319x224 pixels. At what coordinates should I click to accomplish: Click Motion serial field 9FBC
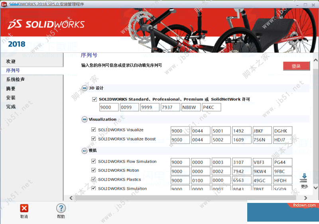pyautogui.click(x=283, y=171)
